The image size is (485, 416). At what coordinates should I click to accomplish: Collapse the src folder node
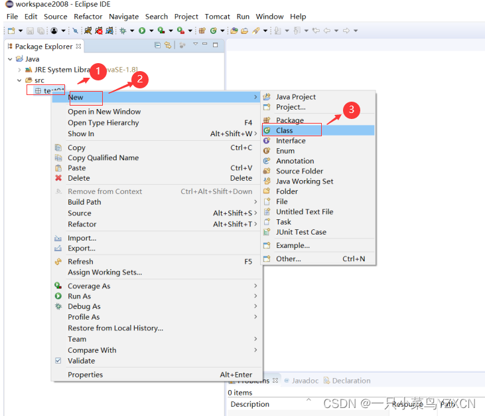click(19, 80)
